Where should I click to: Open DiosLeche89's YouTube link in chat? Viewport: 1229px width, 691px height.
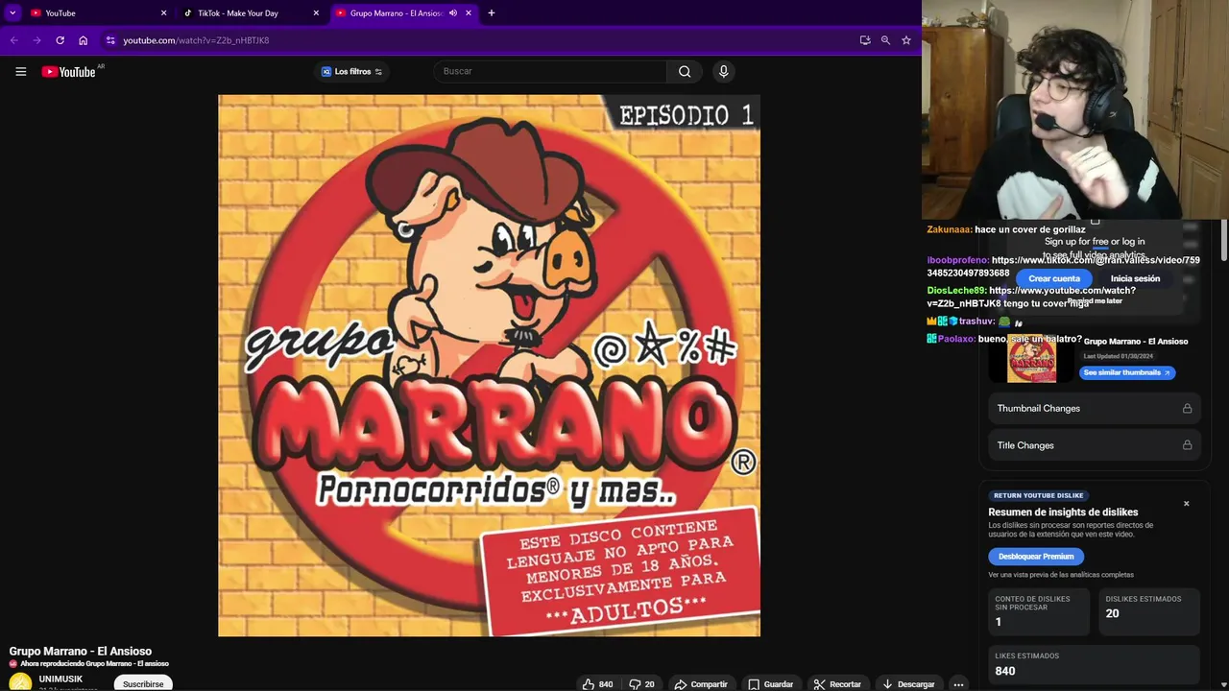point(1031,297)
